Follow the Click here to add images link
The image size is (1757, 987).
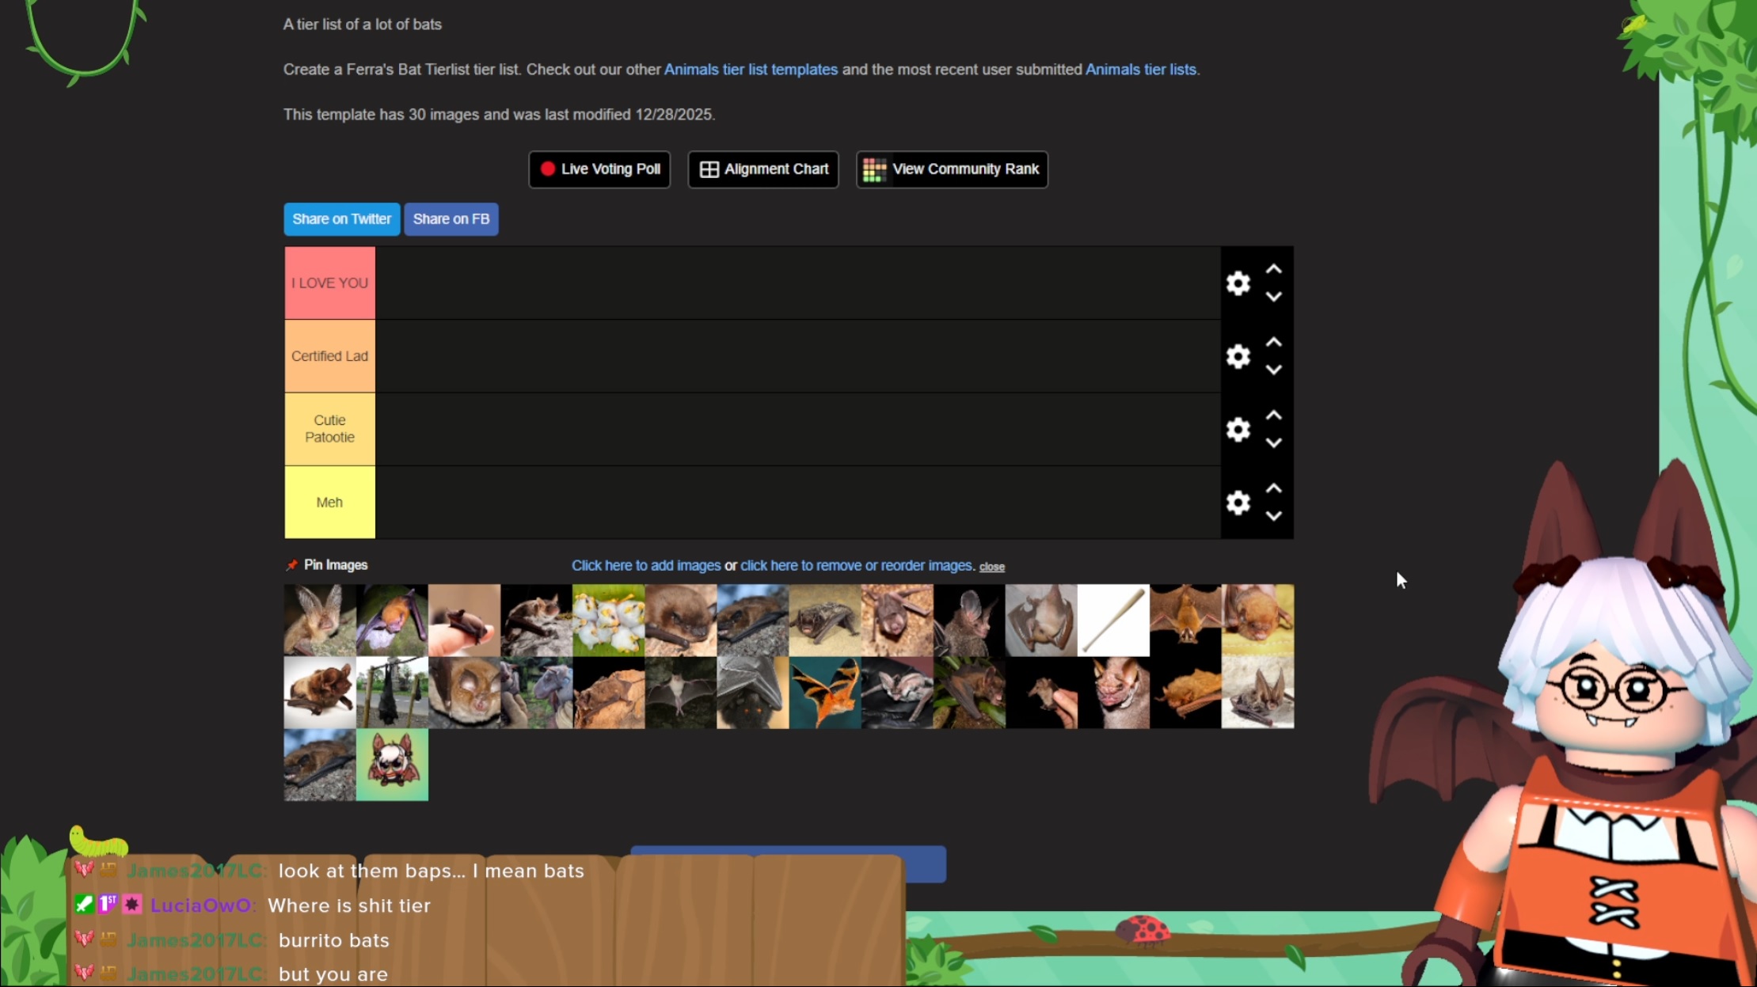tap(645, 566)
